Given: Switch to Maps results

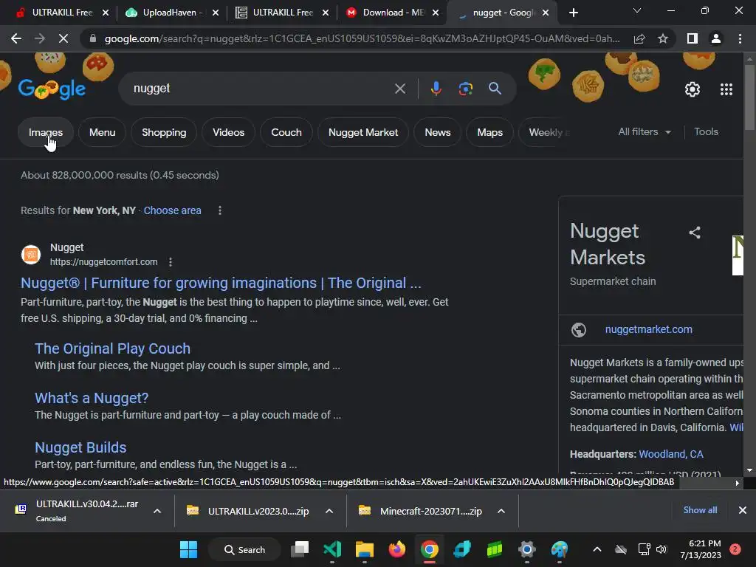Looking at the screenshot, I should point(490,133).
